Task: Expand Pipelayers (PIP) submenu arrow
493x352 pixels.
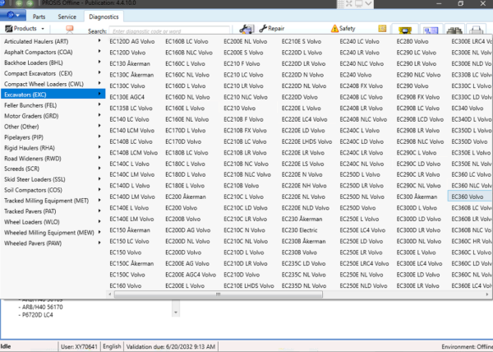Action: [99, 137]
